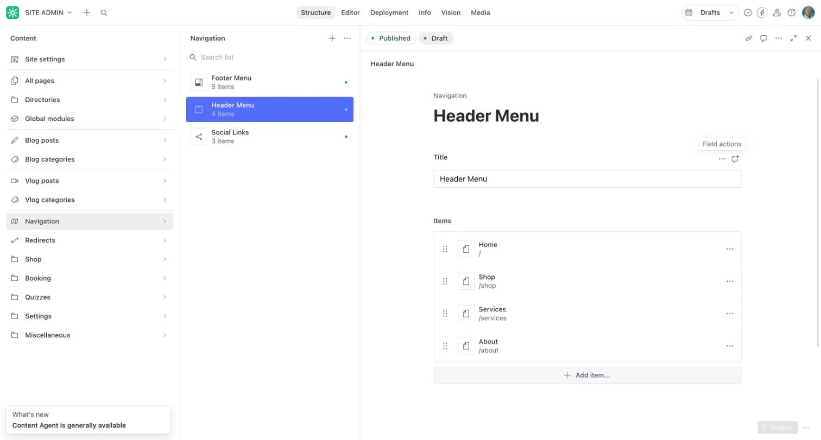Show the people presence icon in top bar
821x440 pixels.
click(777, 12)
